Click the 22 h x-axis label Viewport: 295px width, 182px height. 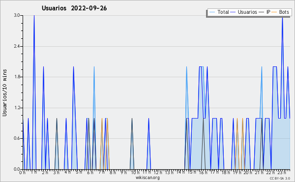[x=271, y=172]
